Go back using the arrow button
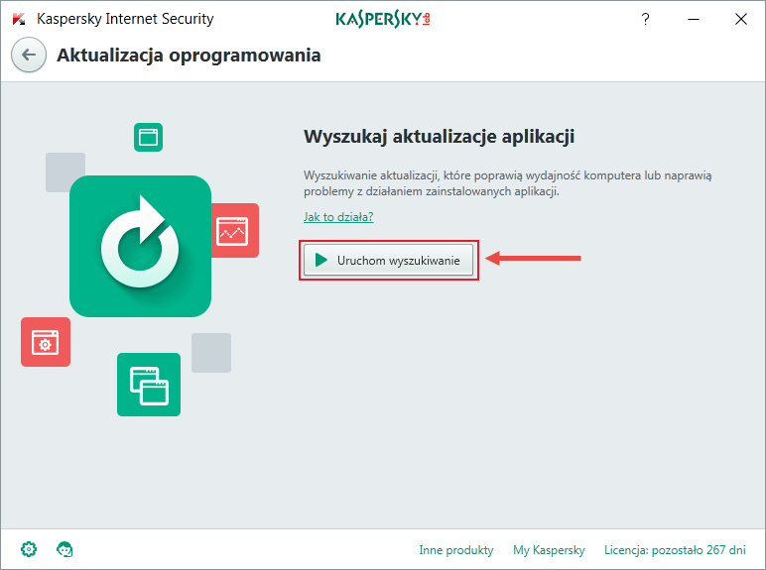The height and width of the screenshot is (570, 766). click(29, 55)
